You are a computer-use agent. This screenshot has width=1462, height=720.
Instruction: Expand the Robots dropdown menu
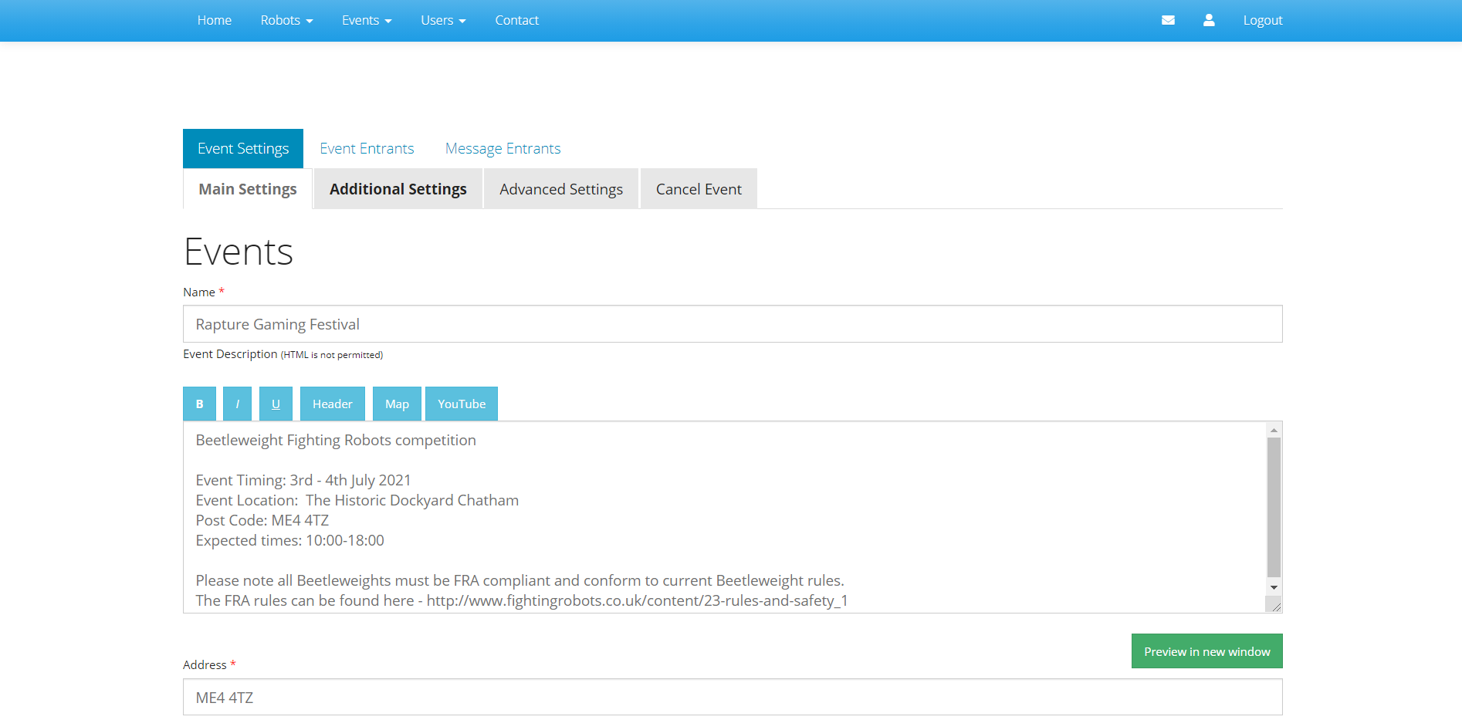pos(286,20)
